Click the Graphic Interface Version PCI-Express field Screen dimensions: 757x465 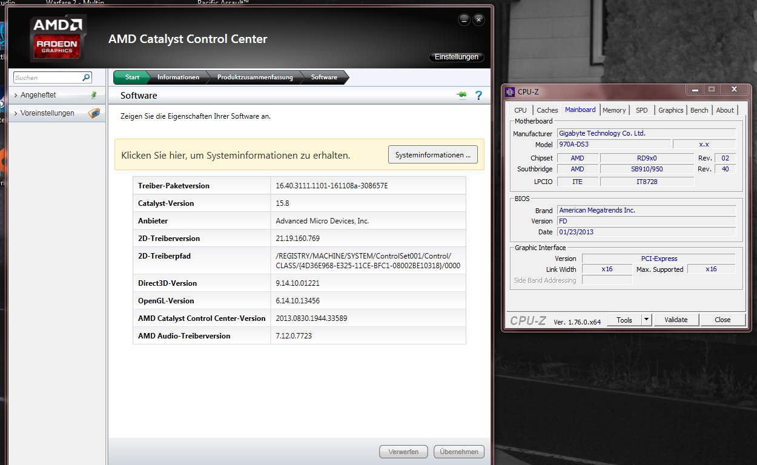(659, 259)
